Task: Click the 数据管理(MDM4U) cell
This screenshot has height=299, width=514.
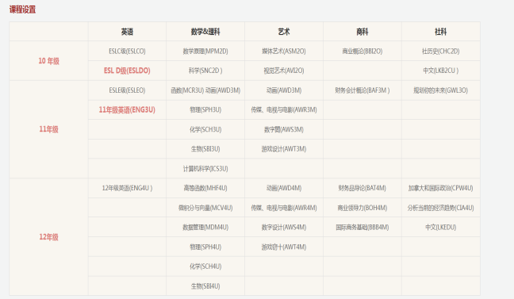Action: pos(205,227)
